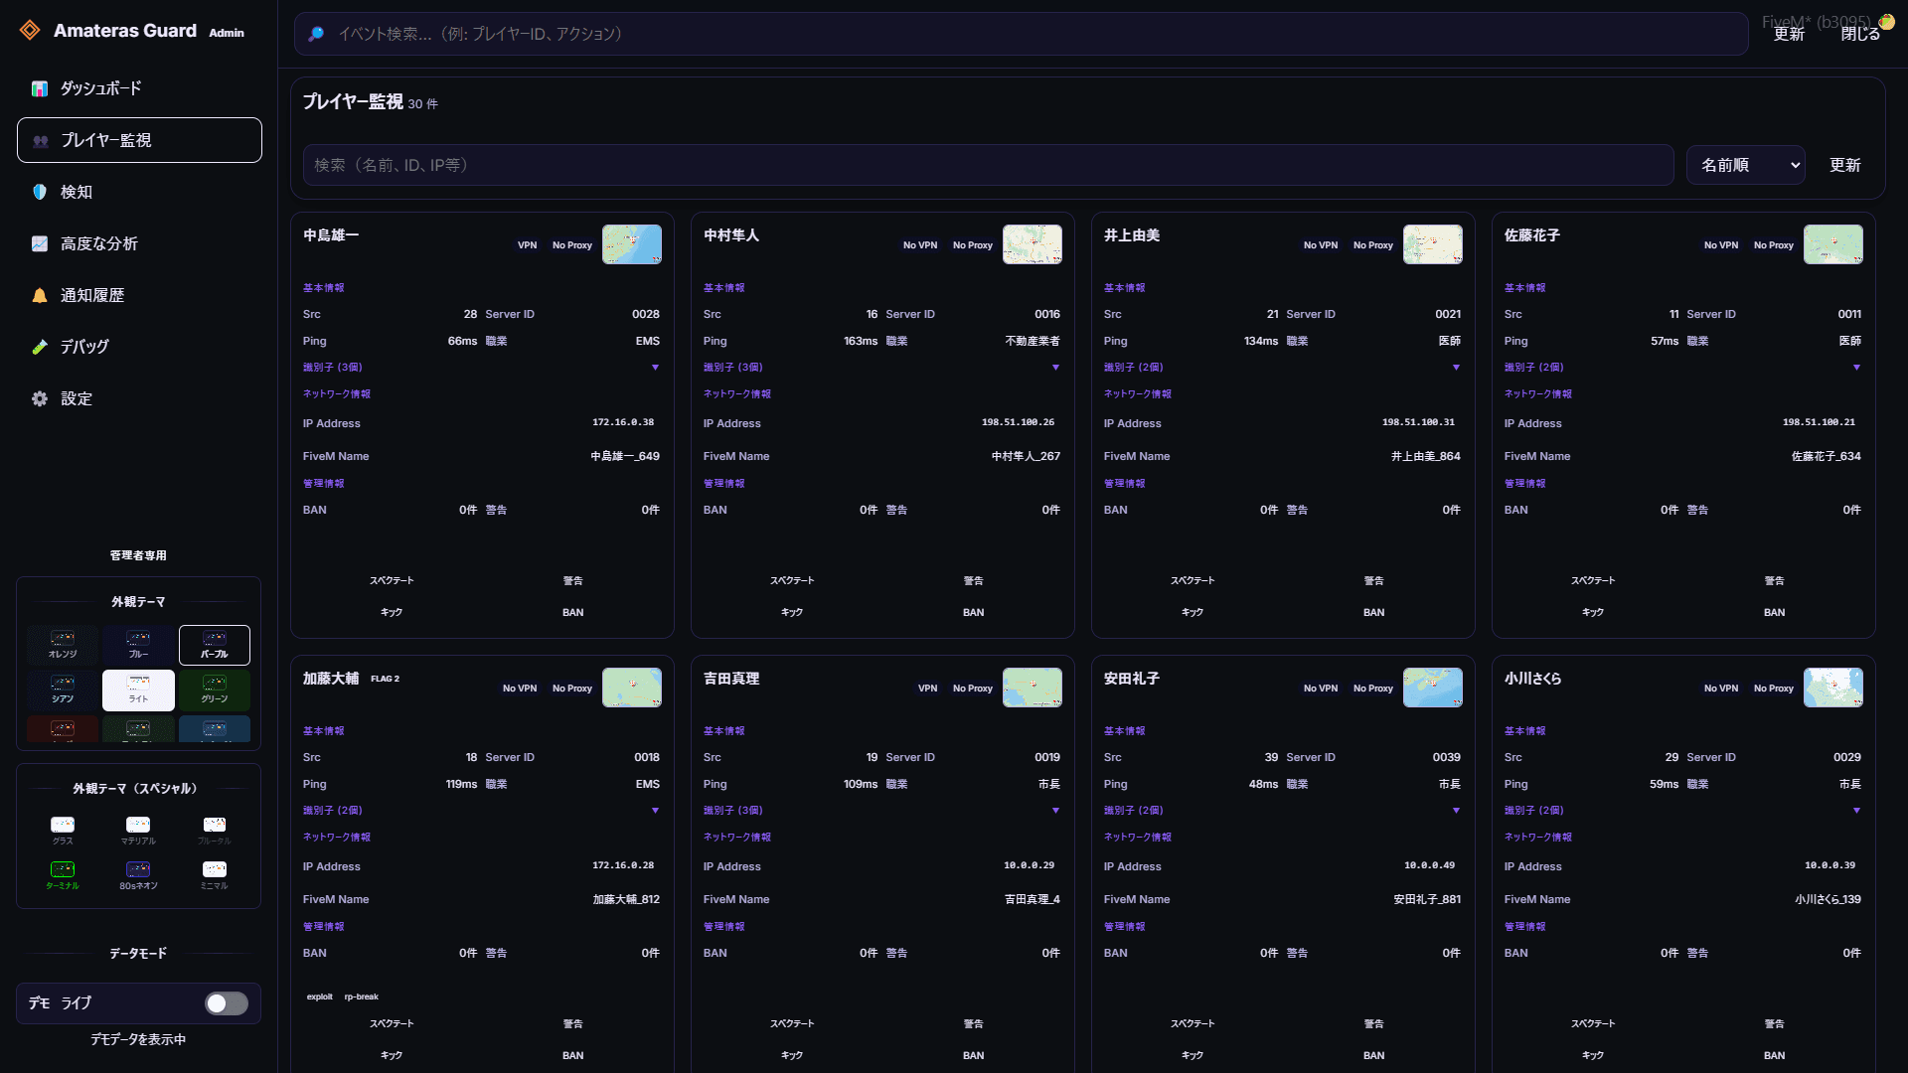This screenshot has height=1073, width=1908.
Task: Choose the マテリアル special theme
Action: coord(138,831)
